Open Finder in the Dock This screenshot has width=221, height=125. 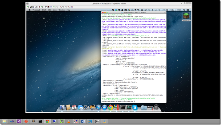(62, 108)
